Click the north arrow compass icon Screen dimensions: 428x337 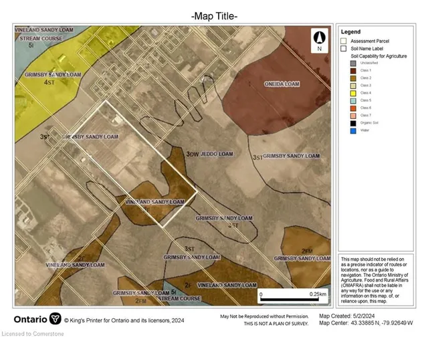coord(320,39)
